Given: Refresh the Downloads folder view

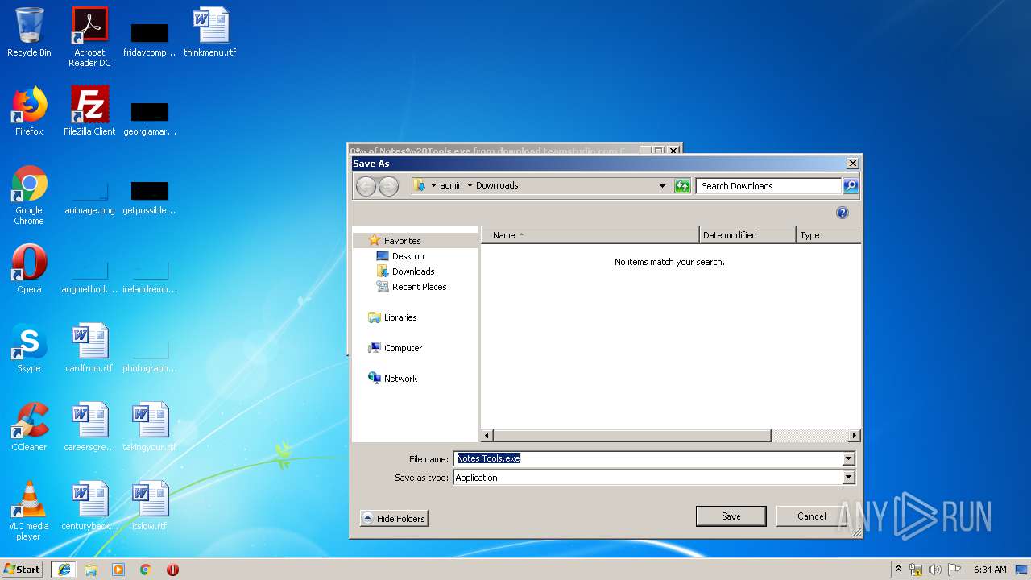Looking at the screenshot, I should pos(682,186).
